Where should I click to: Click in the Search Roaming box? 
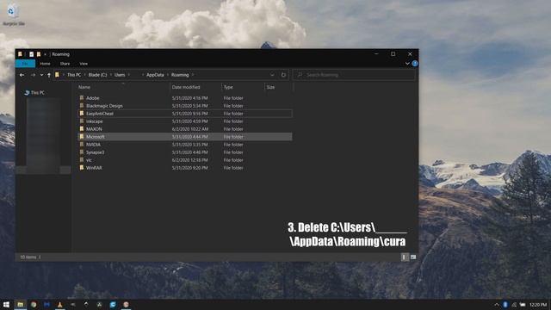pyautogui.click(x=354, y=75)
